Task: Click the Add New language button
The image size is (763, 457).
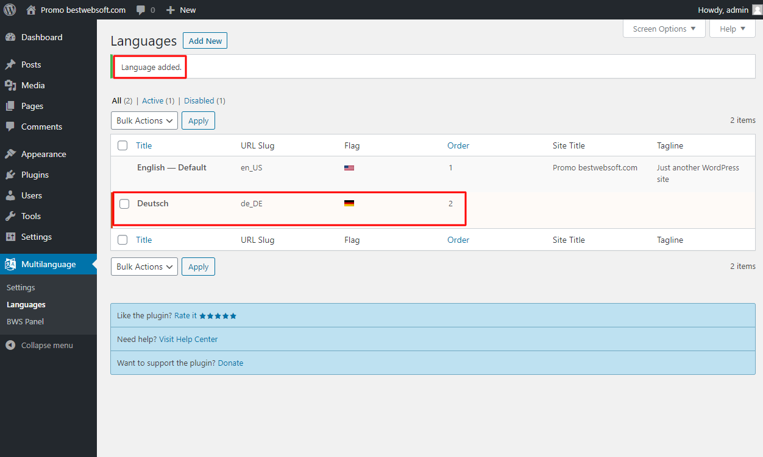Action: 205,41
